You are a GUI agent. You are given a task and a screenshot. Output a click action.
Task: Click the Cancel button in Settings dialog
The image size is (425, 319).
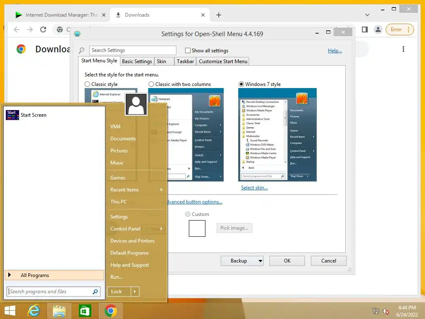pos(329,261)
